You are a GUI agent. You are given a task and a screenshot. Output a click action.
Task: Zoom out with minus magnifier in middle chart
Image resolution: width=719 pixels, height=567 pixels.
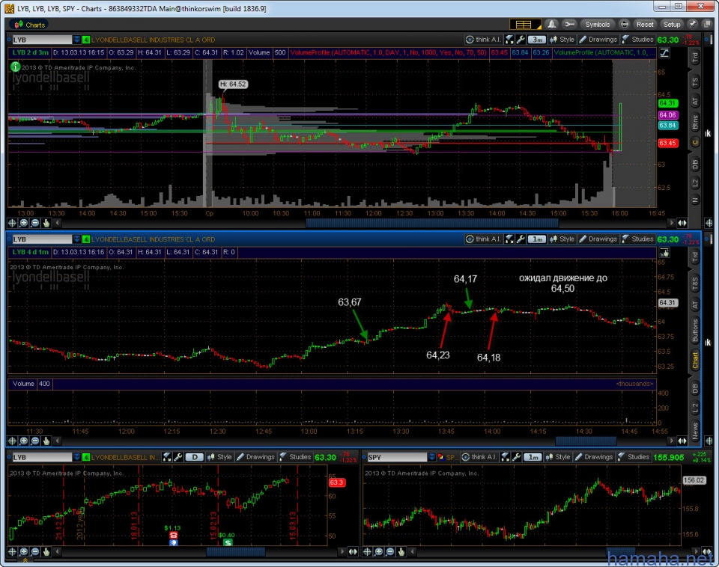pyautogui.click(x=35, y=441)
